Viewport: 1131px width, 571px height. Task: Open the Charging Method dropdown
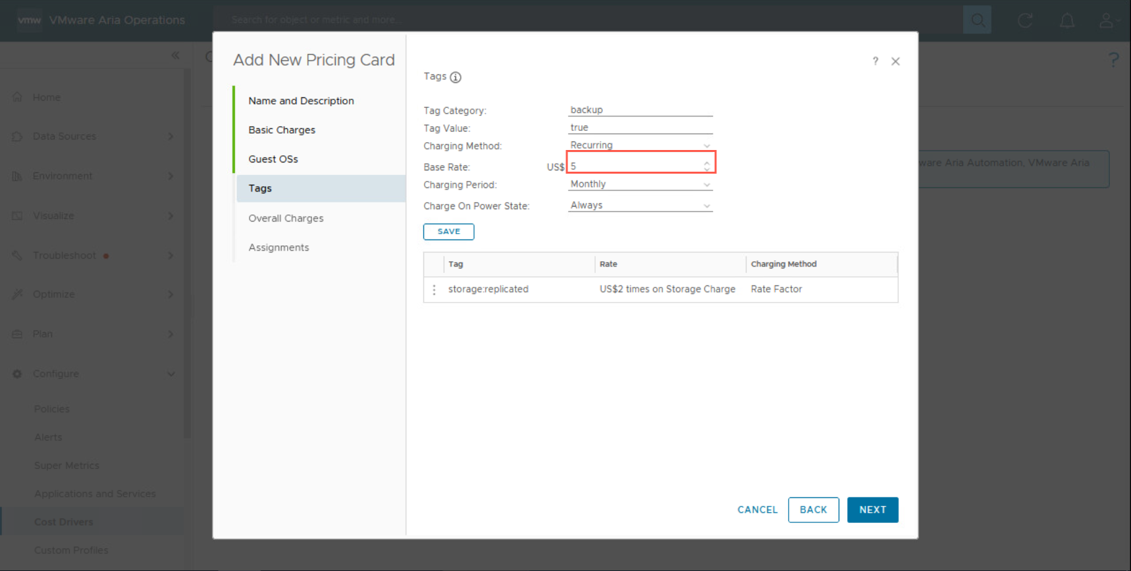(640, 145)
